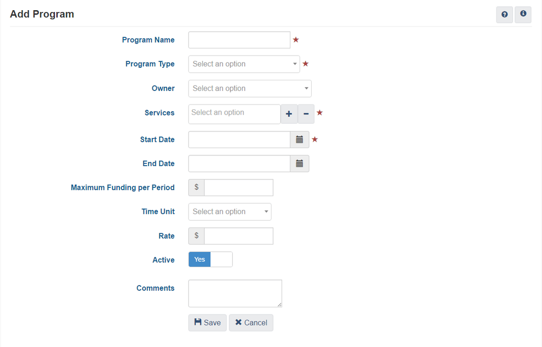The image size is (542, 347).
Task: Open the Owner dropdown list
Action: pyautogui.click(x=250, y=89)
